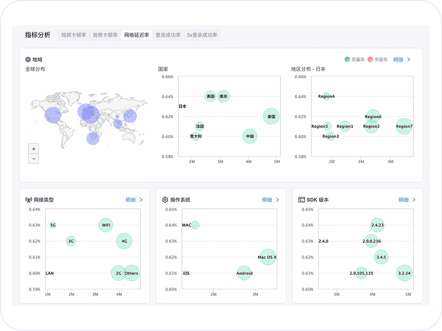Viewport: 442px width, 331px height.
Task: Select the 5G bubble
Action: click(52, 225)
